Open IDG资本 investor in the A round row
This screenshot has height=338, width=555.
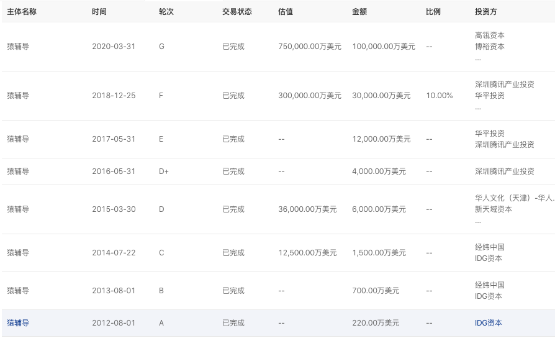pos(488,323)
